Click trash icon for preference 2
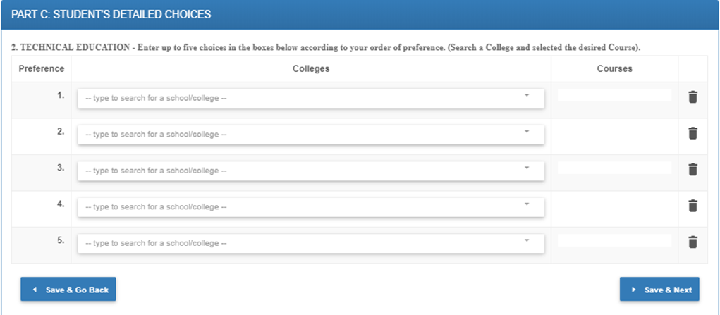 692,133
